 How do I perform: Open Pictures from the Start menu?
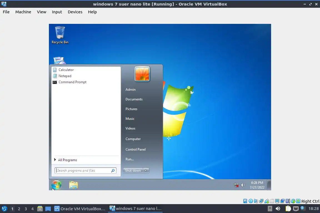[131, 109]
